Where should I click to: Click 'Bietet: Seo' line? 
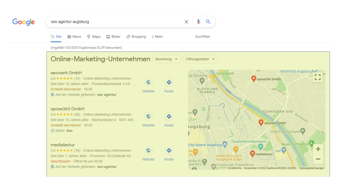point(62,131)
